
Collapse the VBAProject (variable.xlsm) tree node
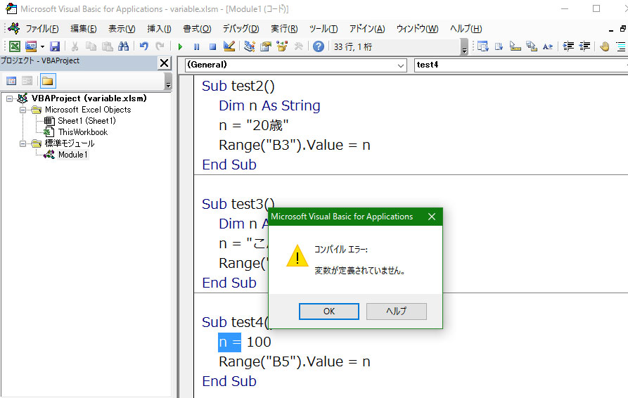pyautogui.click(x=9, y=98)
